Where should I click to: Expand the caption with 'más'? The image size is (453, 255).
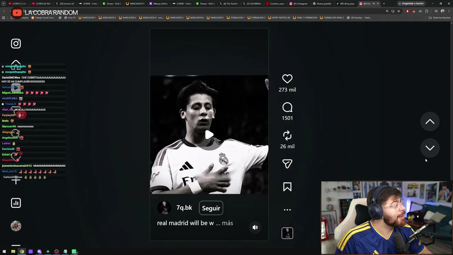[x=228, y=223]
